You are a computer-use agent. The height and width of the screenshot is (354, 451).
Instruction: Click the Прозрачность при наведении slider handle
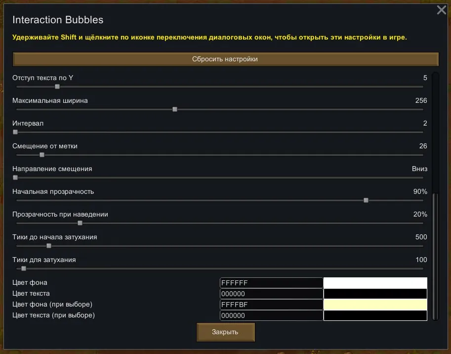[x=80, y=223]
